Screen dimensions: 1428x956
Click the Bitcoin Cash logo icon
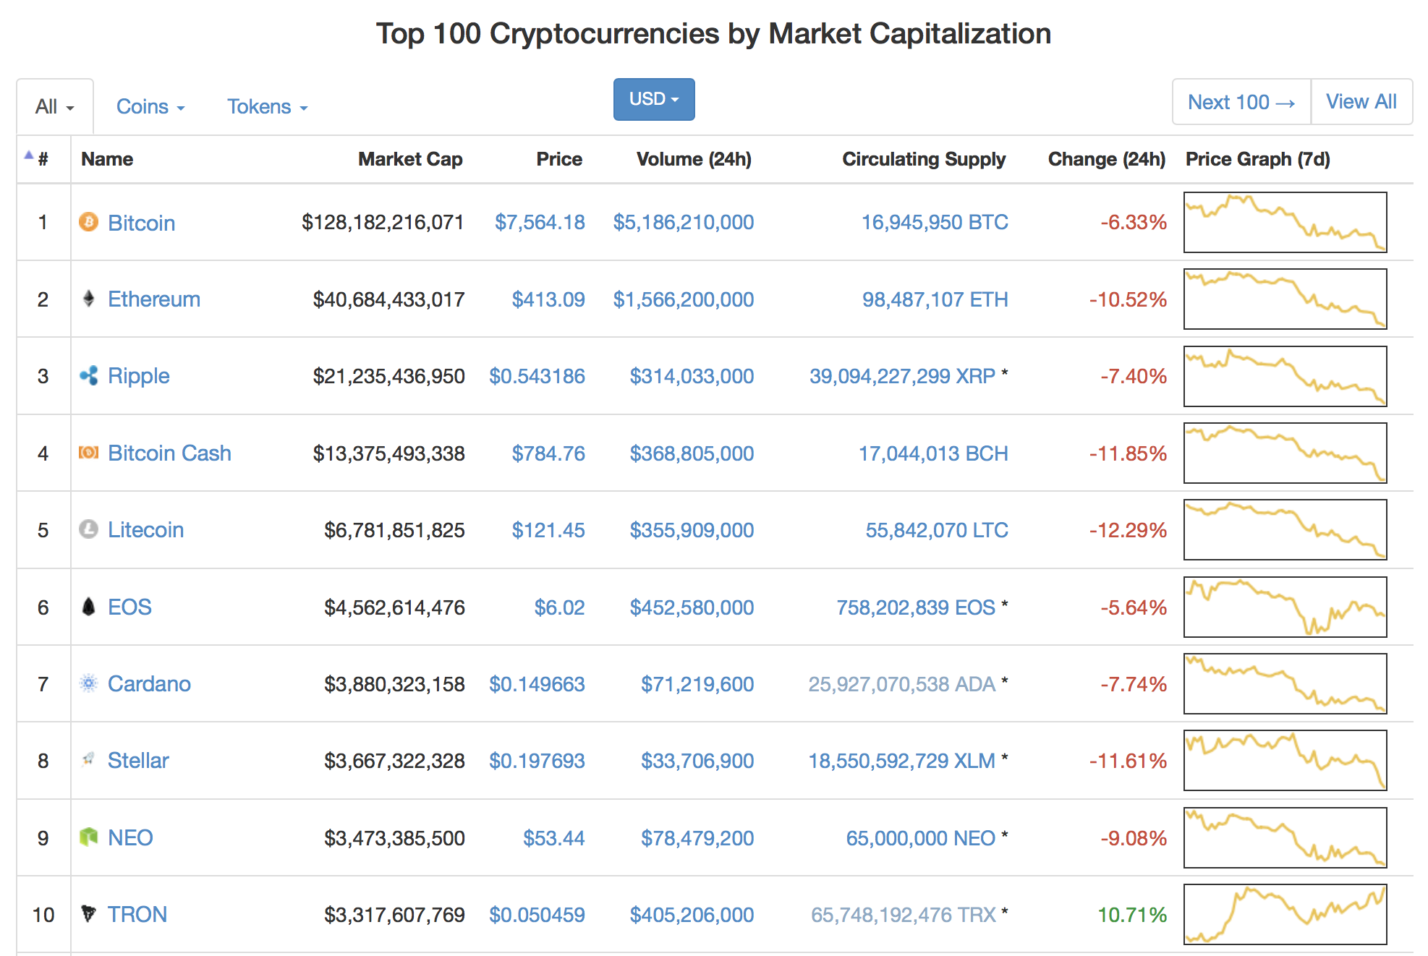[x=88, y=453]
